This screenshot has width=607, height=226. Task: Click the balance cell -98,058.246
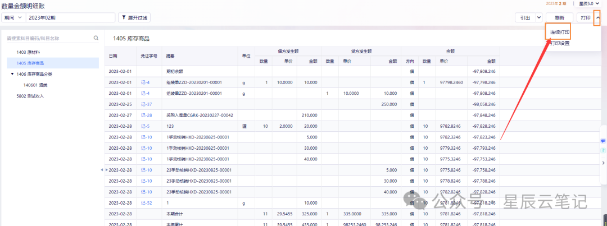pyautogui.click(x=484, y=104)
